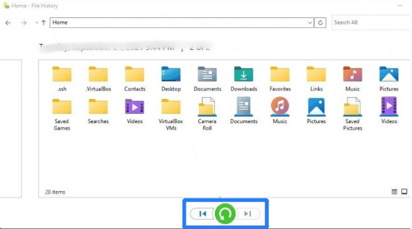Go to the next backup version
The image size is (412, 229).
(x=248, y=213)
